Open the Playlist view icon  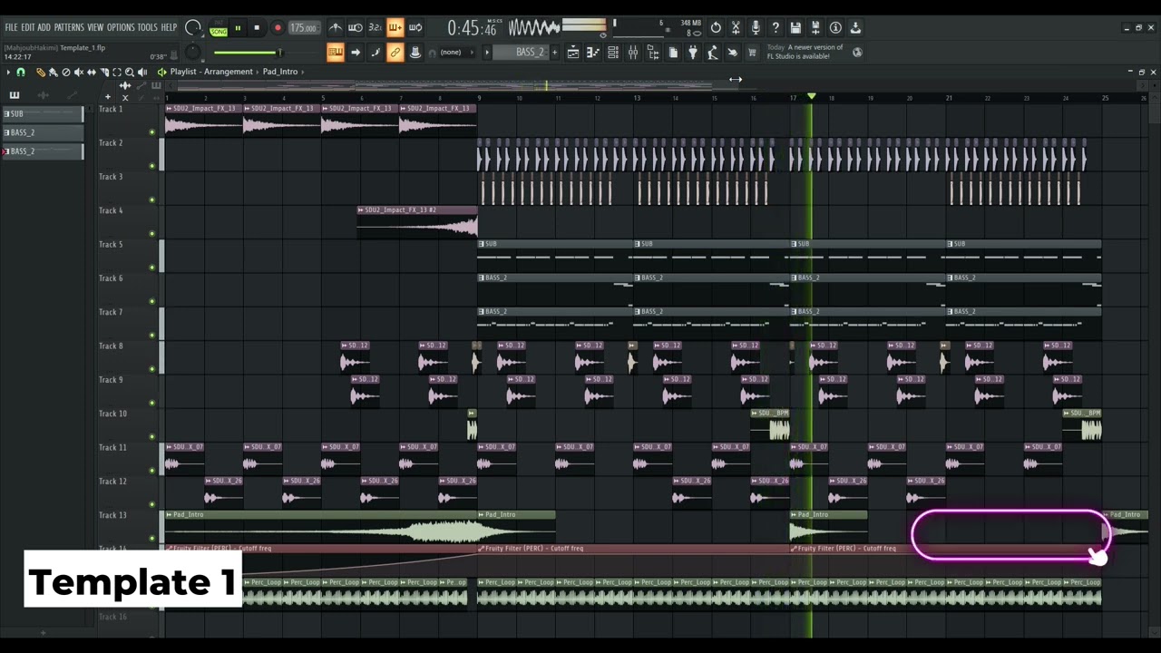point(573,53)
